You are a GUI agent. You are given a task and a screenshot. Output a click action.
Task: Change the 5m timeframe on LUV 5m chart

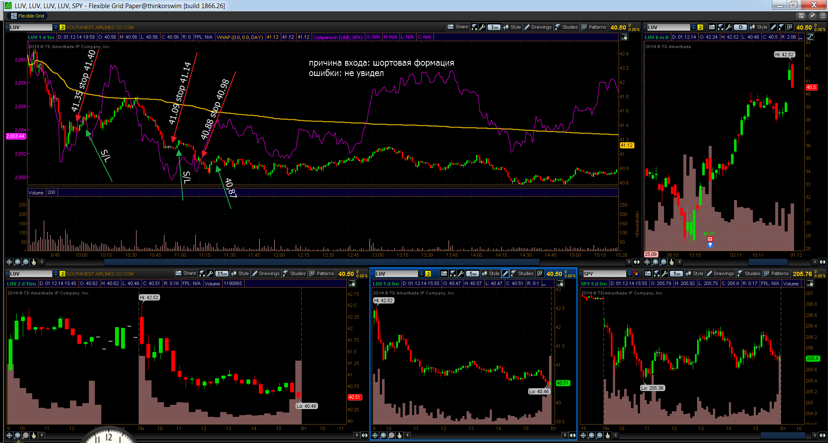(473, 273)
